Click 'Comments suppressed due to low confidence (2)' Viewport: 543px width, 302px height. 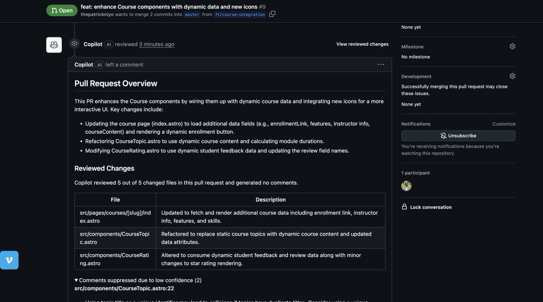(x=140, y=280)
